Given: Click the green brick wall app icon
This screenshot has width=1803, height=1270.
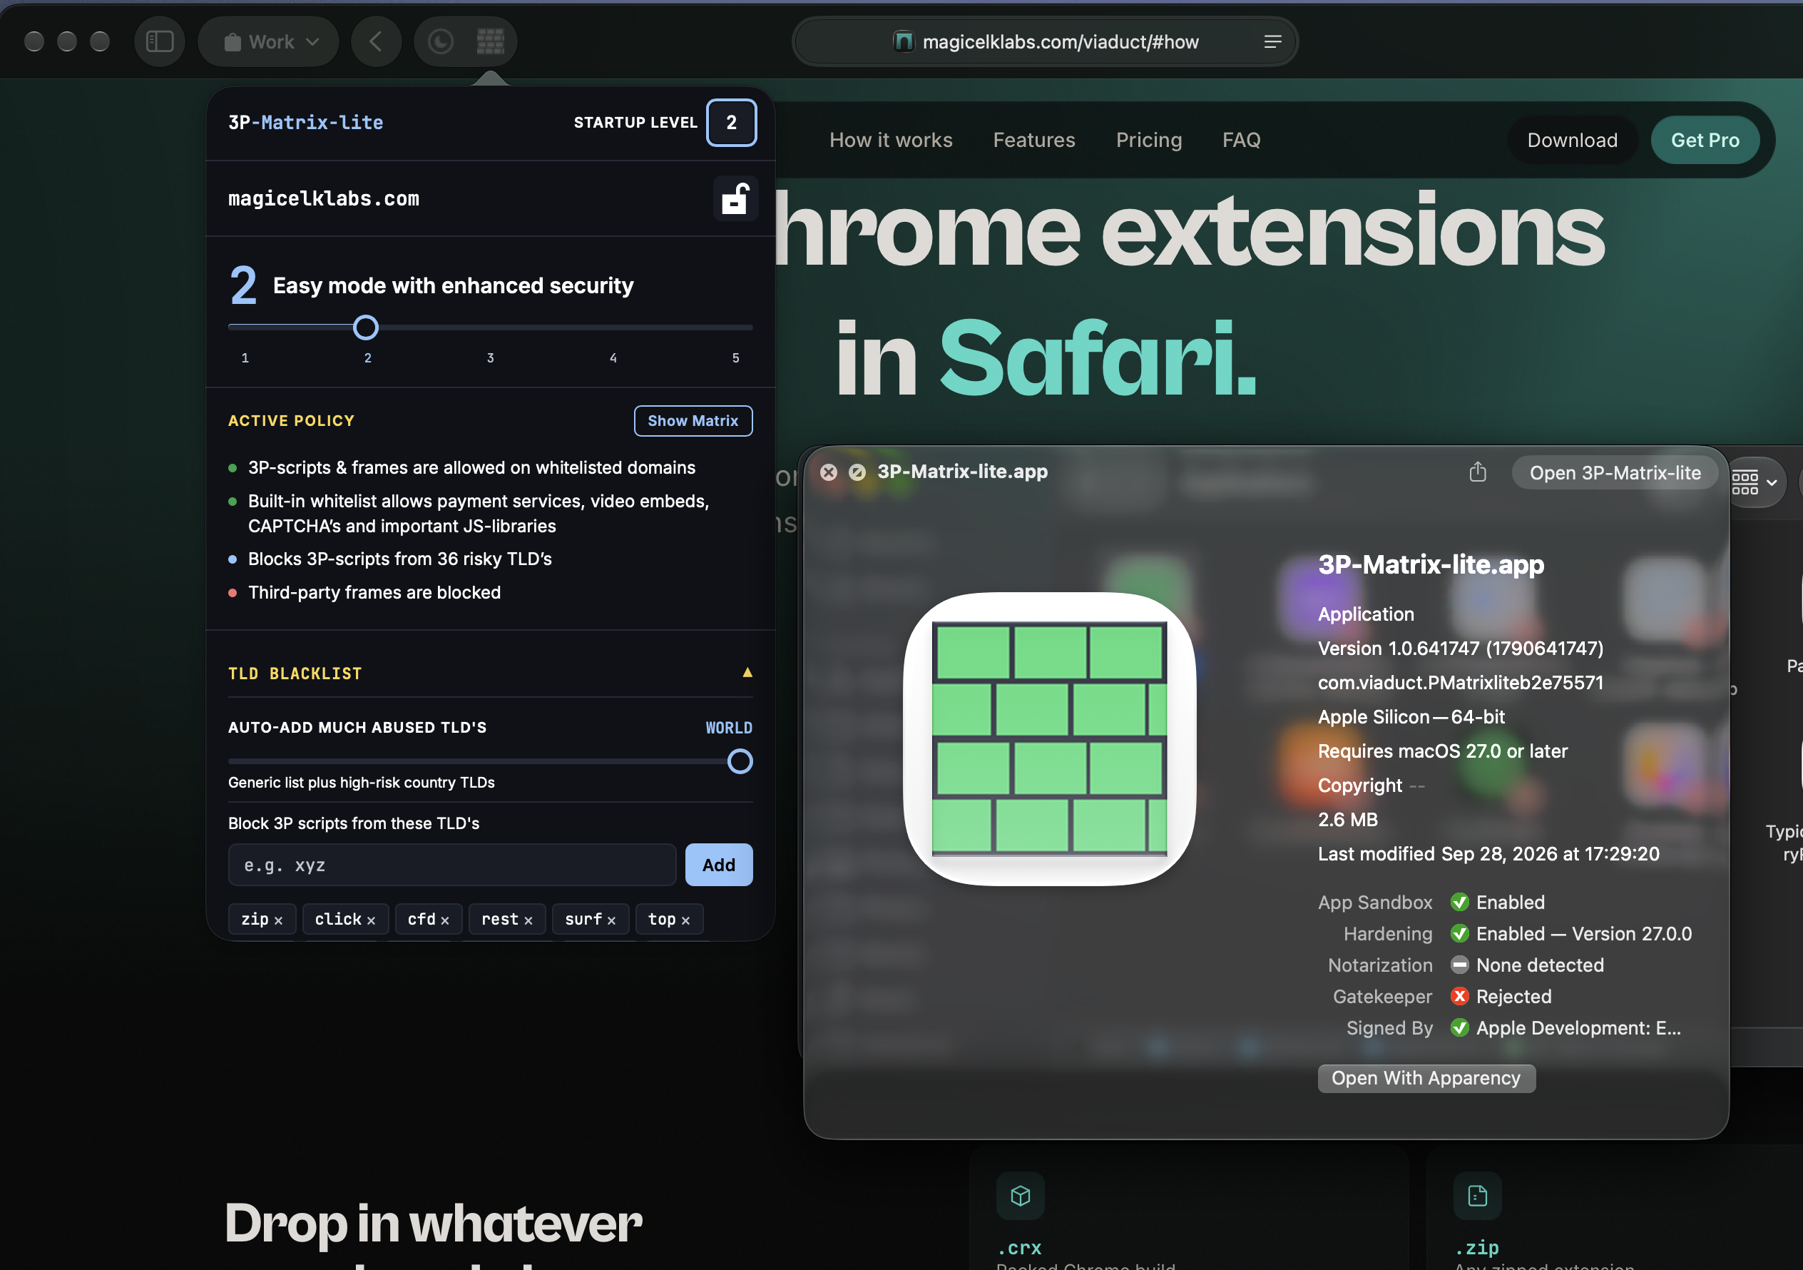Looking at the screenshot, I should [1049, 738].
